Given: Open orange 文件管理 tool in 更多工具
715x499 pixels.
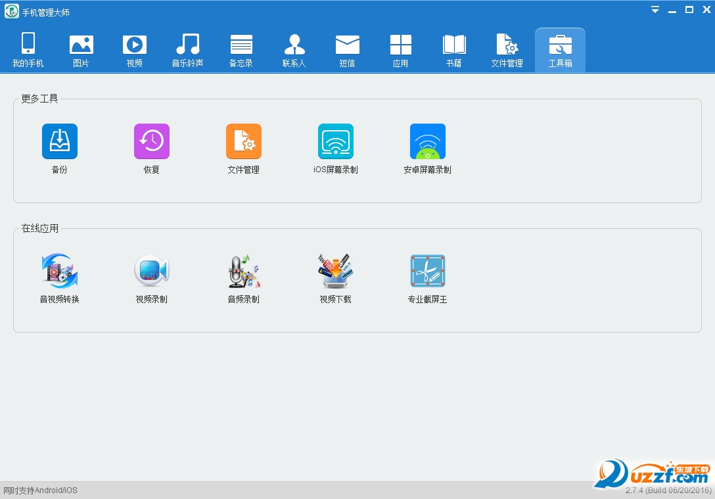Looking at the screenshot, I should 244,141.
